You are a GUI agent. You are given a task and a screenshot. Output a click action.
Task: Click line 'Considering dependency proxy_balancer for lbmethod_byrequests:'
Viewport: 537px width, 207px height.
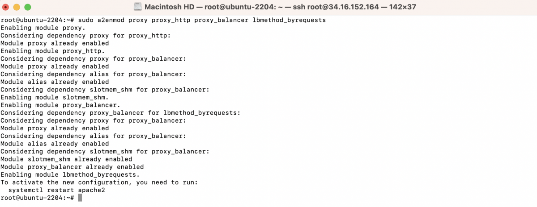120,113
